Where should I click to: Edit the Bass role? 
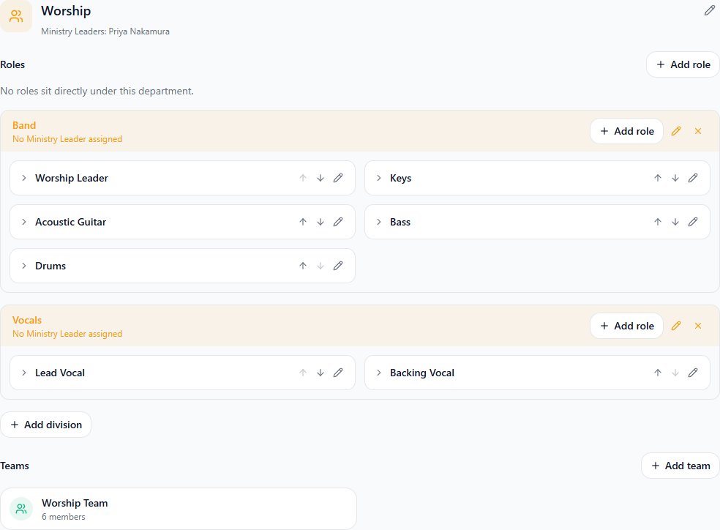693,223
